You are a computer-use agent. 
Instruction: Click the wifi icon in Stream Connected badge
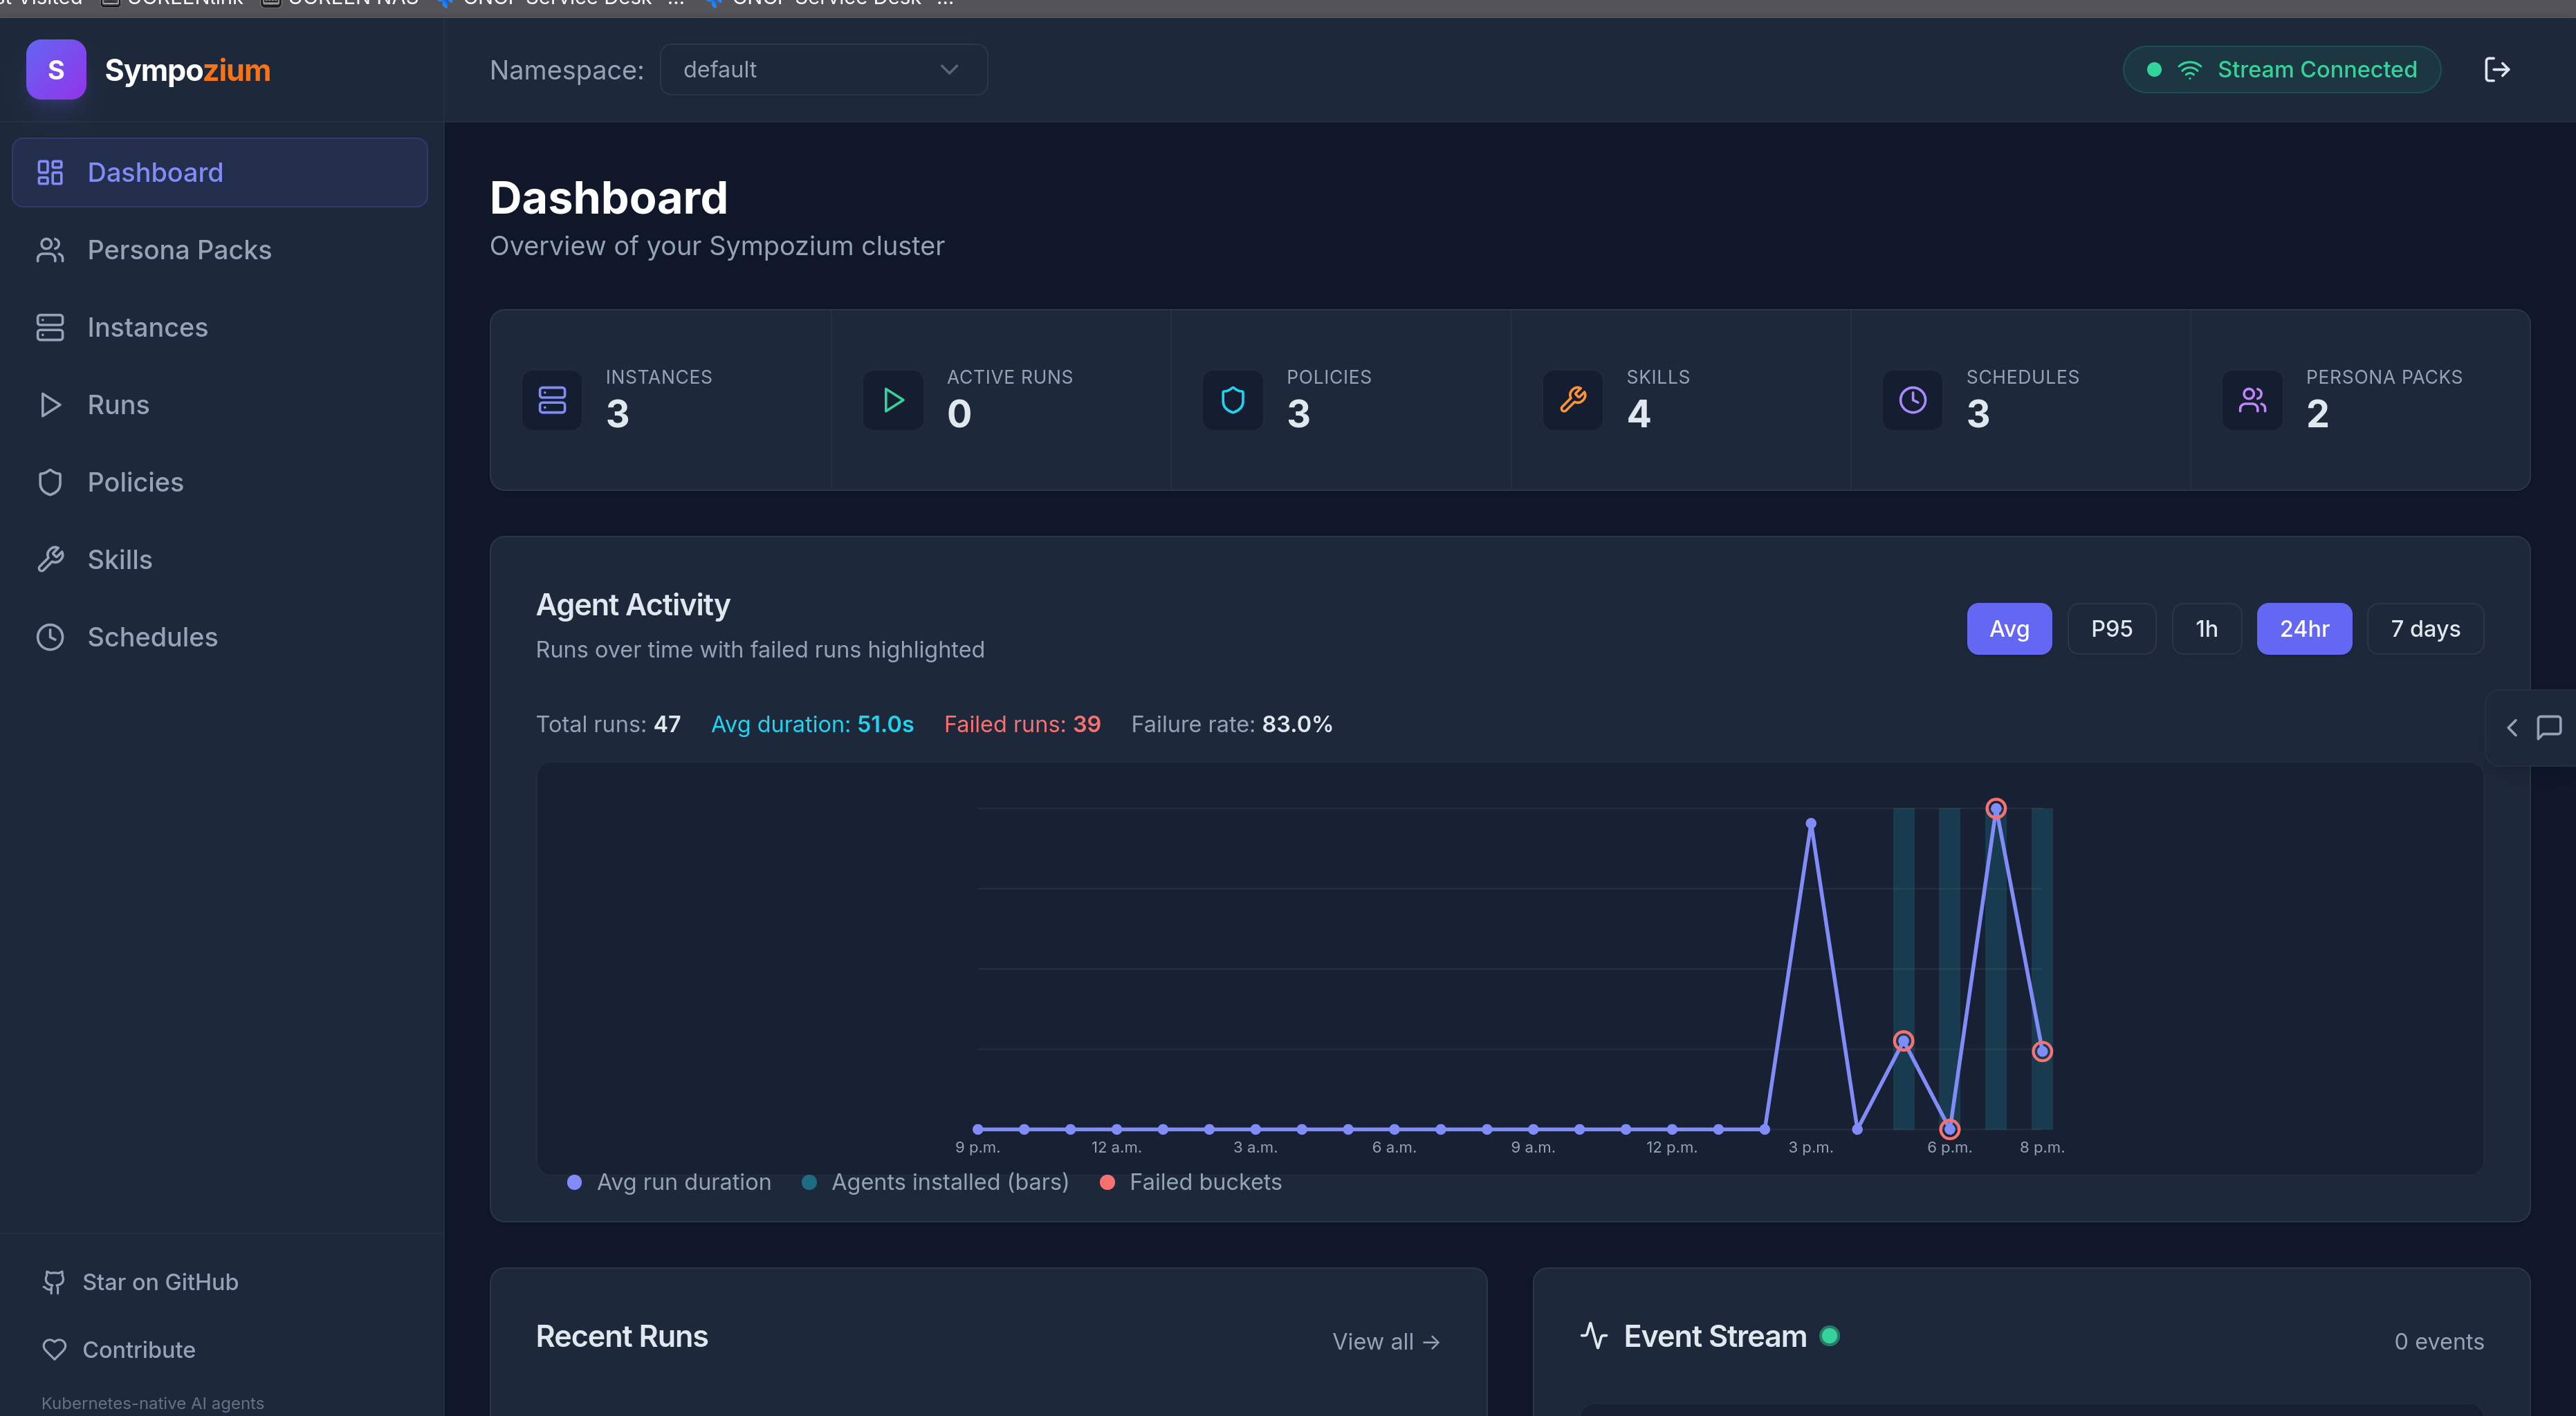[2190, 69]
